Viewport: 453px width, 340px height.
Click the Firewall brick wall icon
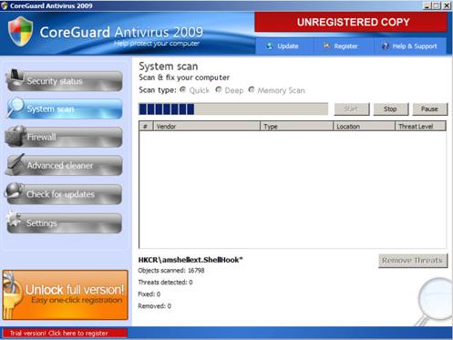15,135
